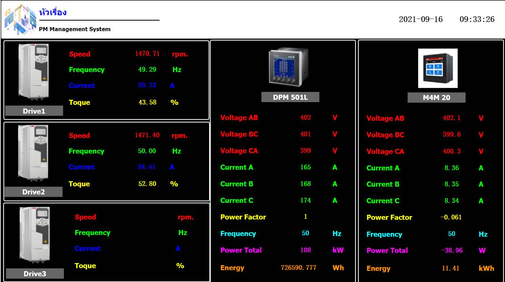Image resolution: width=505 pixels, height=282 pixels.
Task: Click the DPM 501L power meter image
Action: tap(289, 67)
